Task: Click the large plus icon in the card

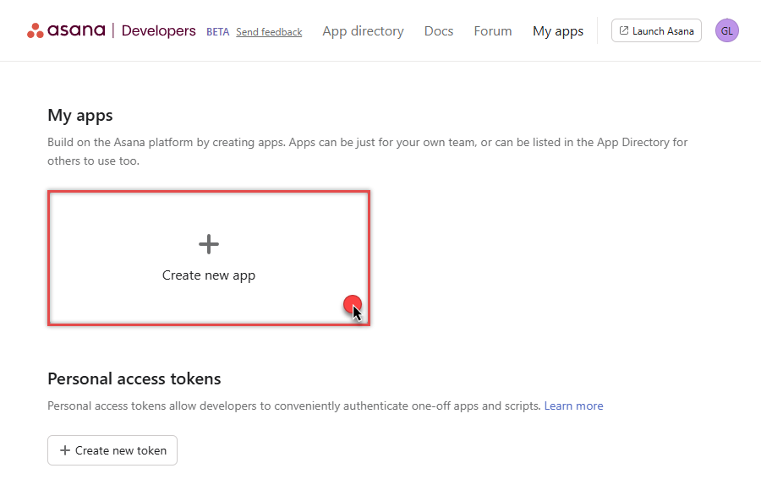Action: click(209, 244)
